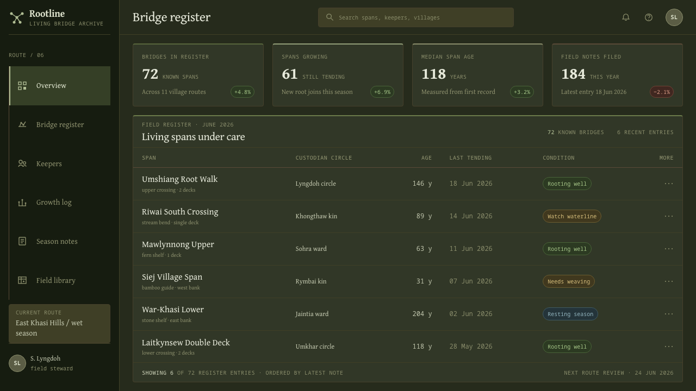Open the SL account avatar in header
This screenshot has width=696, height=391.
point(674,17)
